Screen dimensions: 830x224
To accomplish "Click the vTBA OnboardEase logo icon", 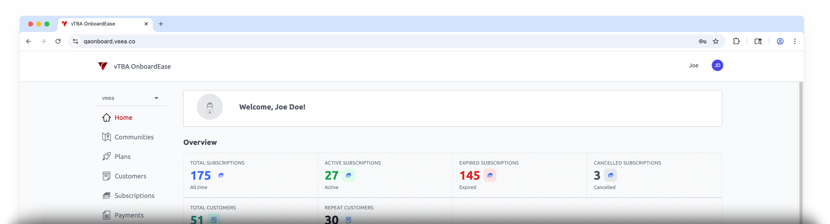I will pos(103,66).
